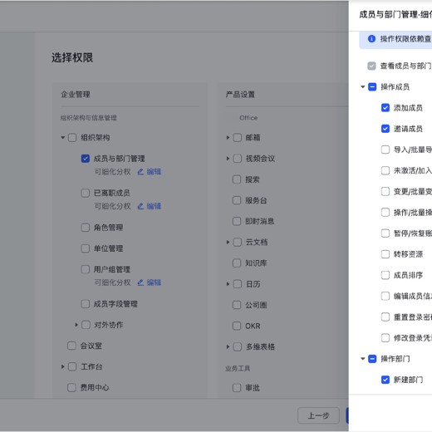Expand the 工作台 tree node
Image resolution: width=432 pixels, height=432 pixels.
click(63, 366)
